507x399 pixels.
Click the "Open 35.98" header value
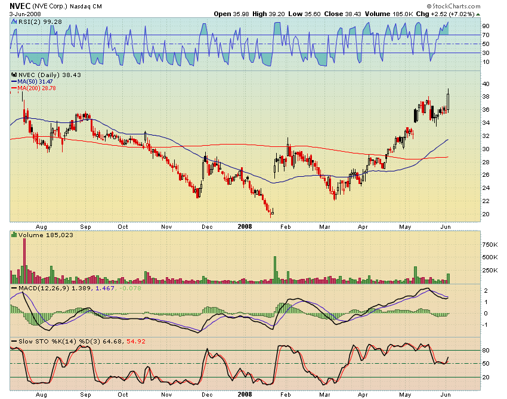click(x=231, y=14)
